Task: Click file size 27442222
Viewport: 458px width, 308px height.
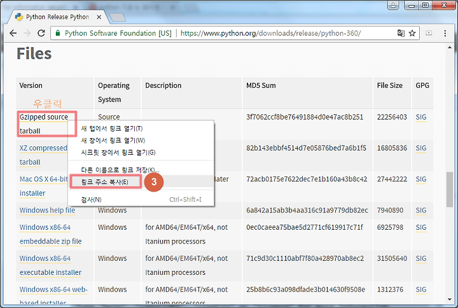Action: coord(392,179)
